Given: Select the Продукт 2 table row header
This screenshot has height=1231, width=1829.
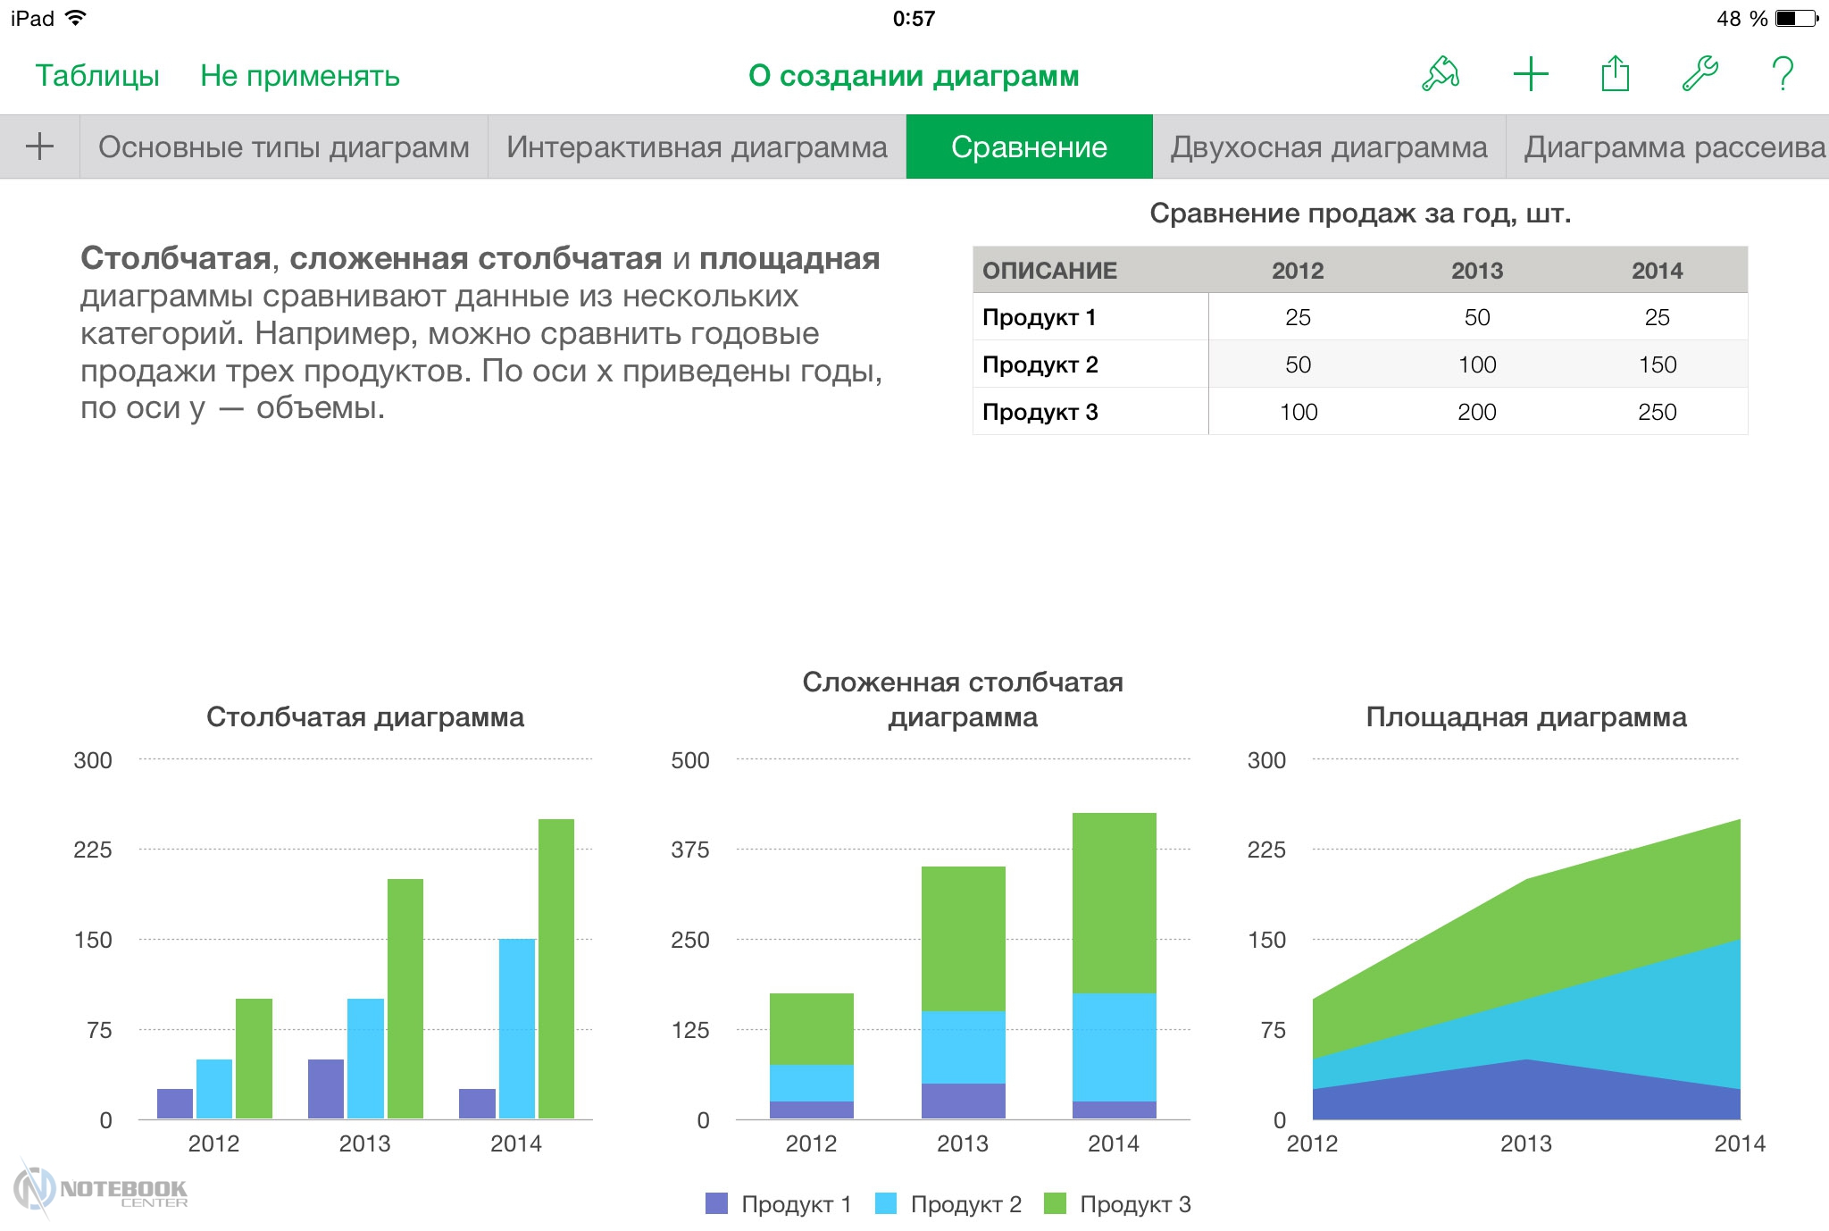Looking at the screenshot, I should coord(1040,364).
